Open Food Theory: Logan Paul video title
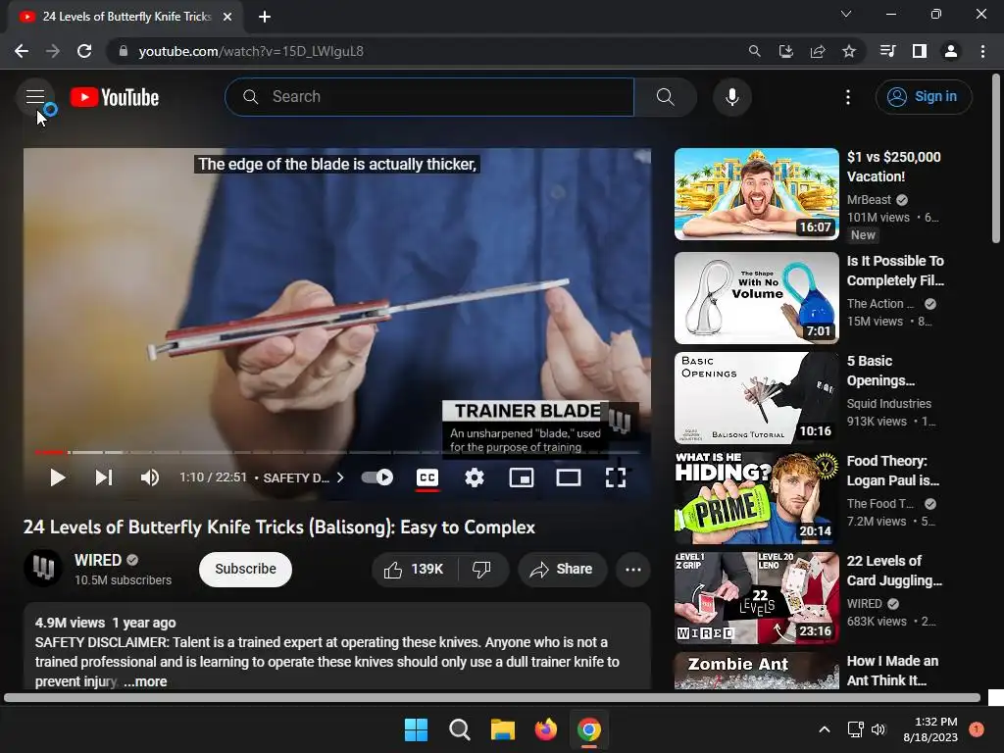The height and width of the screenshot is (753, 1004). (892, 471)
